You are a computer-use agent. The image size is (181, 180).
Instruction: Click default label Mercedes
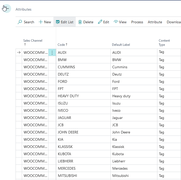pyautogui.click(x=134, y=168)
